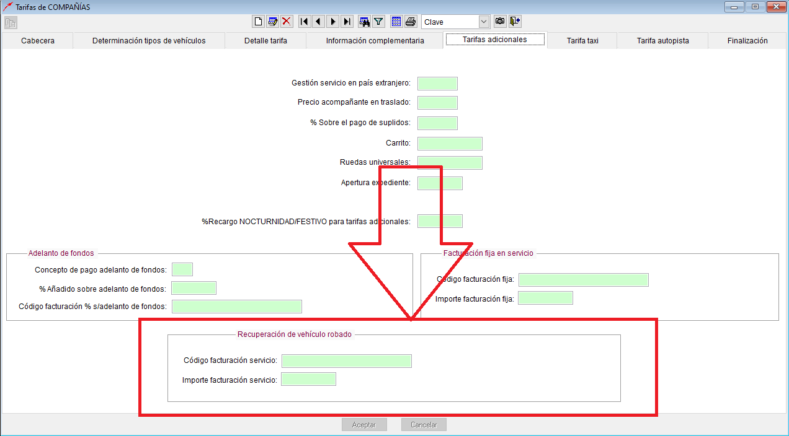Screen dimensions: 789x436
Task: Click the Importe facturación servicio field
Action: 308,379
